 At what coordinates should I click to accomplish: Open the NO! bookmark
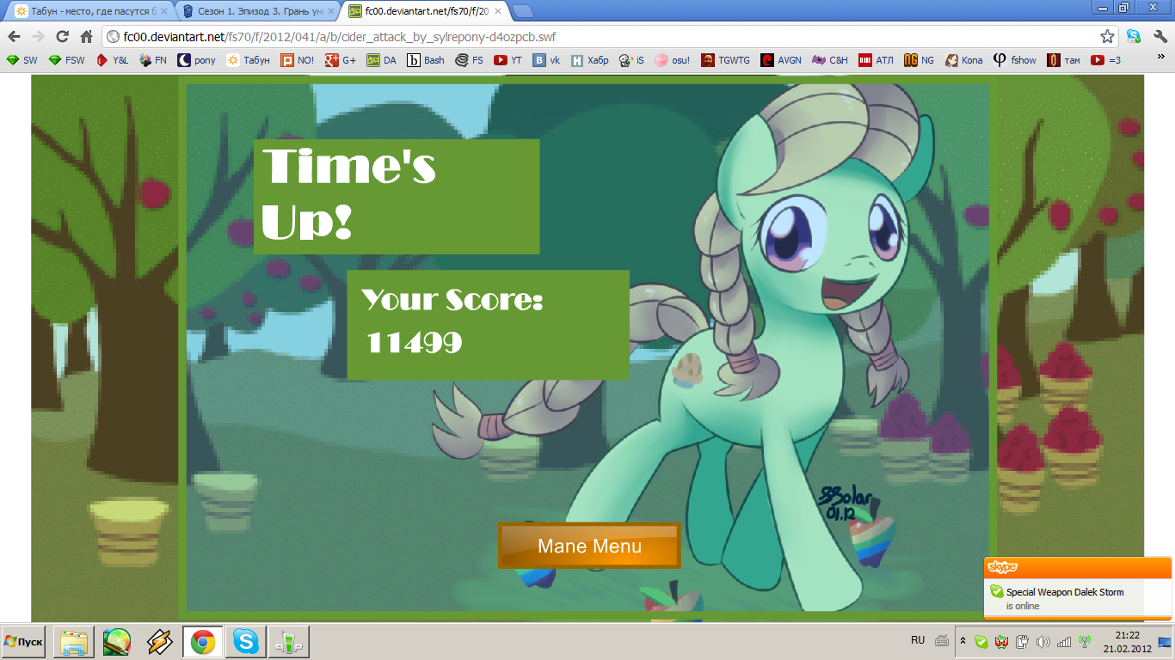(x=298, y=60)
